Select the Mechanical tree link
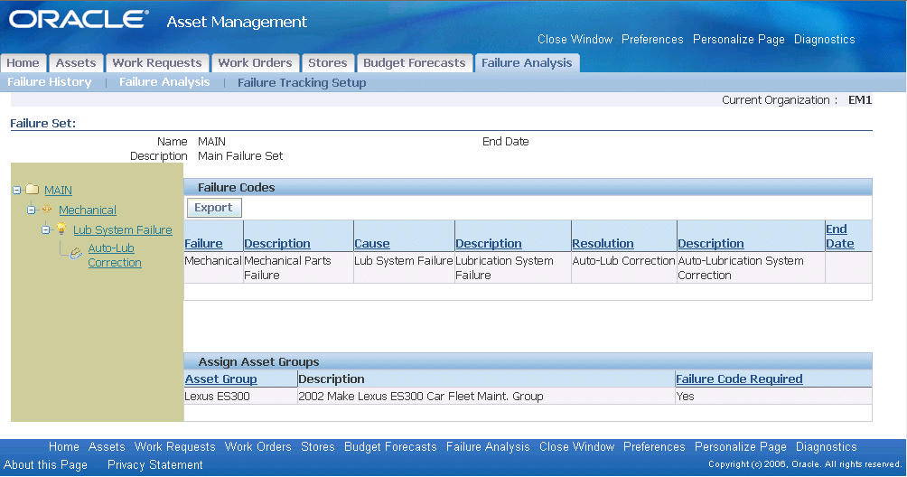 pos(88,210)
